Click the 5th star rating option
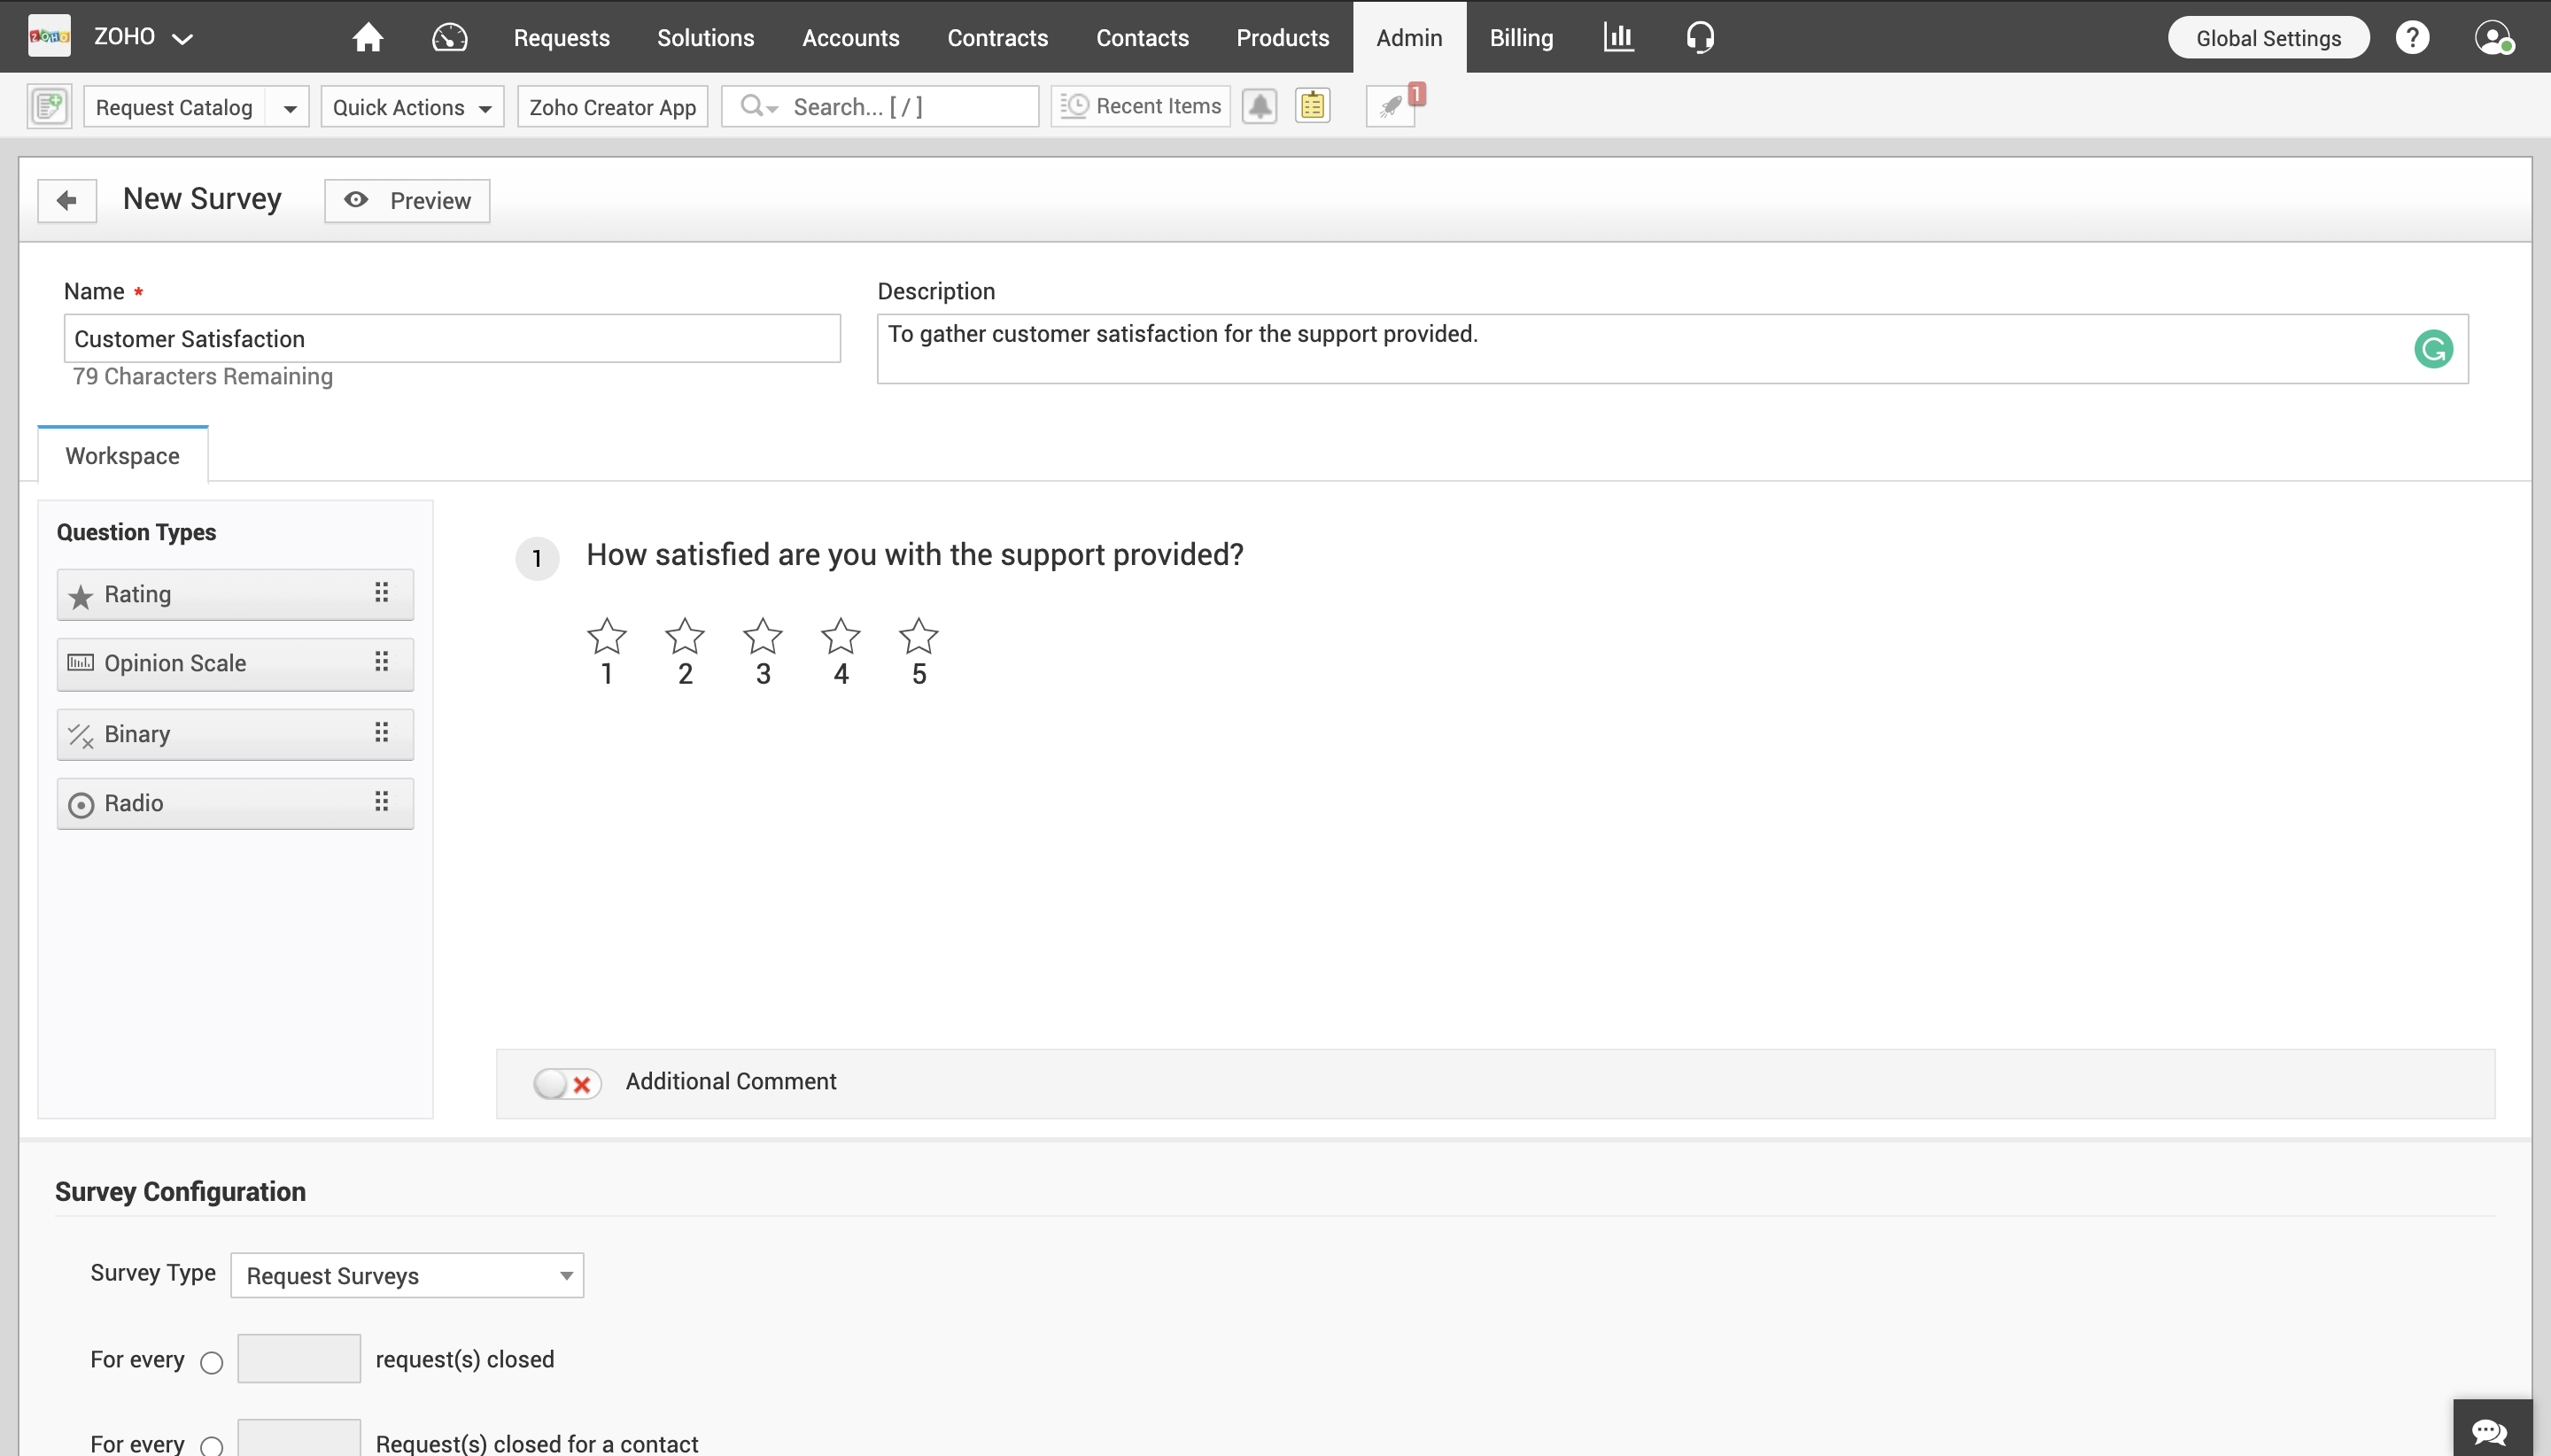Viewport: 2551px width, 1456px height. click(x=918, y=634)
